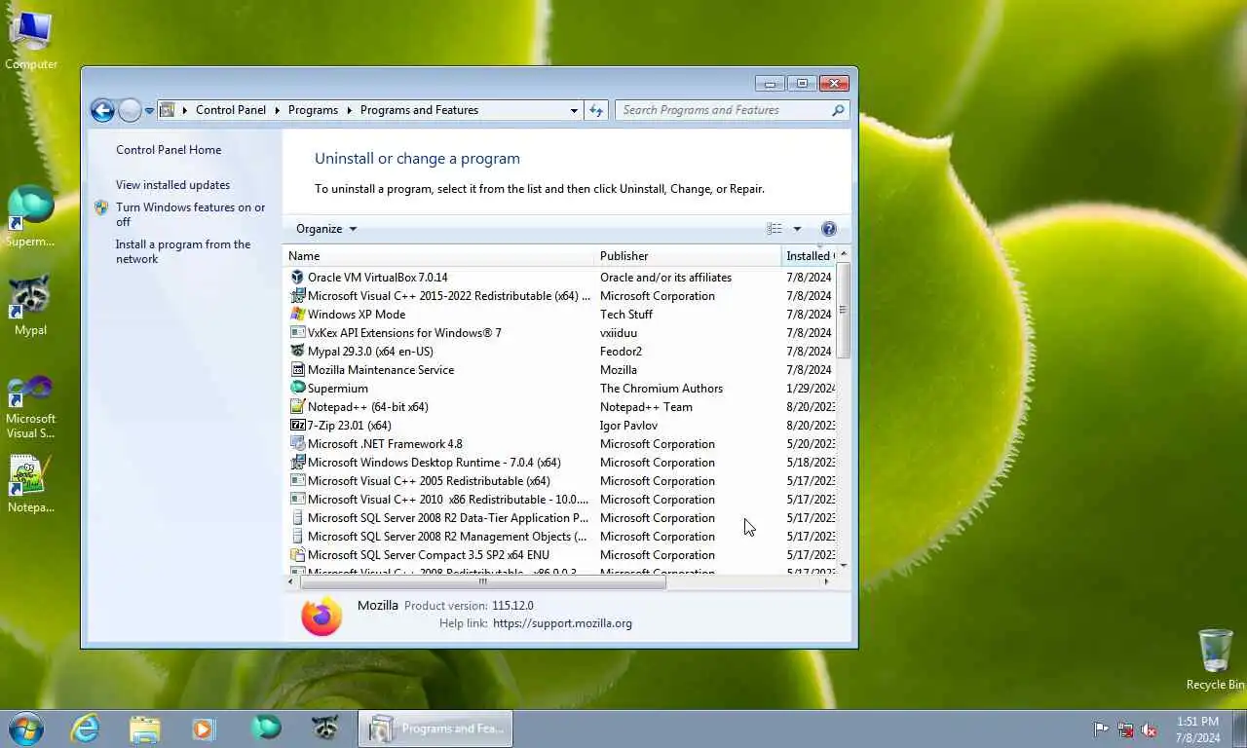1247x748 pixels.
Task: Launch Supermium from the taskbar
Action: click(x=265, y=729)
